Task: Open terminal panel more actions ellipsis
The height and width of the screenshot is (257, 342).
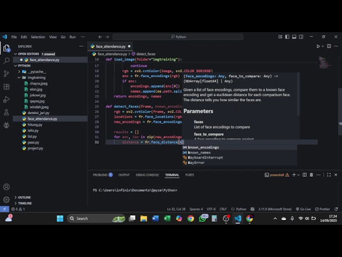Action: coord(318,175)
